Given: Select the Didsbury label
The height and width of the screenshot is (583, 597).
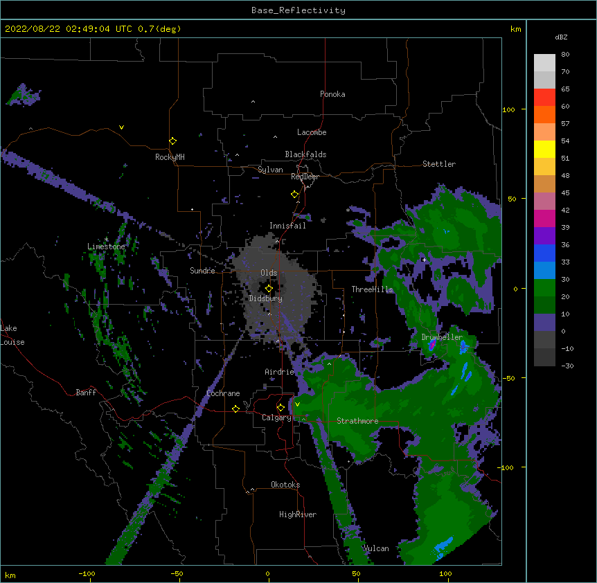Looking at the screenshot, I should tap(265, 298).
